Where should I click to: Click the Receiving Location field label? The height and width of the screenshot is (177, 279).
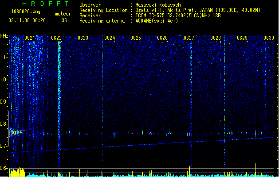click(x=103, y=10)
